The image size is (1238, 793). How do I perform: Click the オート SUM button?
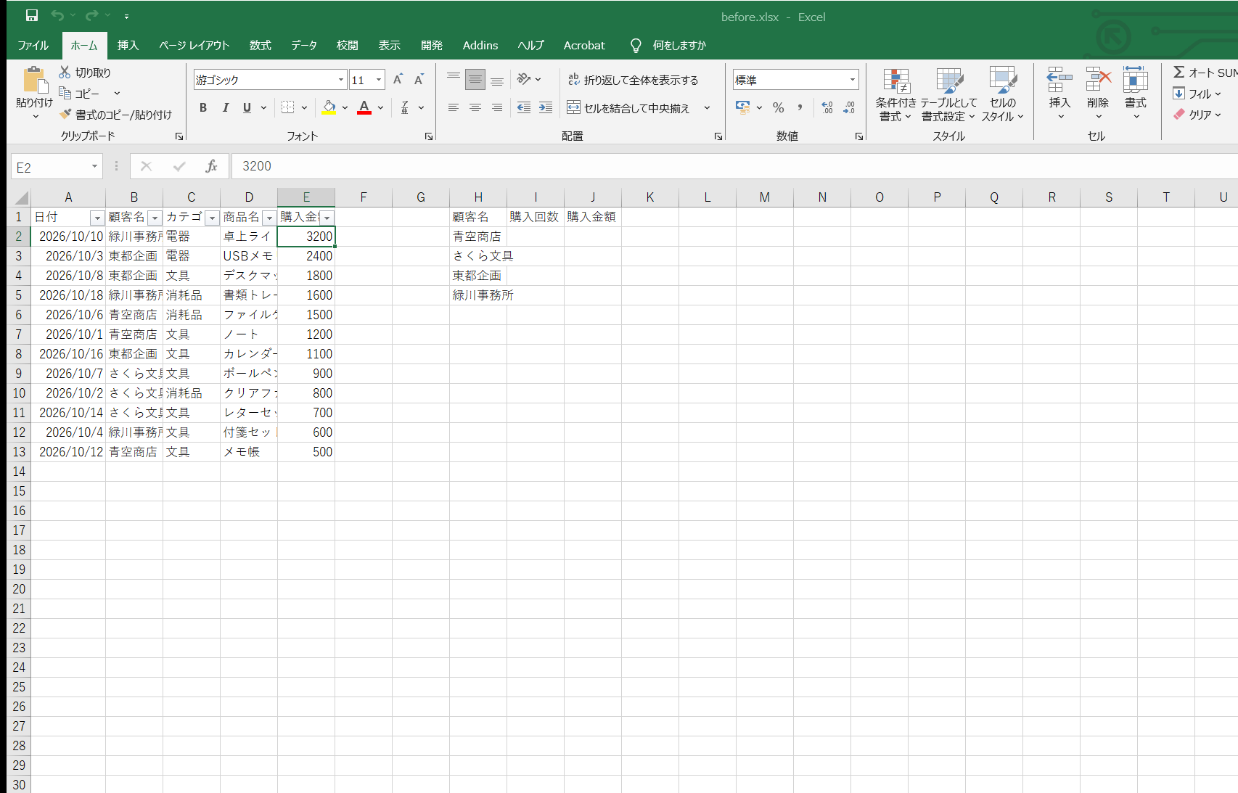[1205, 73]
